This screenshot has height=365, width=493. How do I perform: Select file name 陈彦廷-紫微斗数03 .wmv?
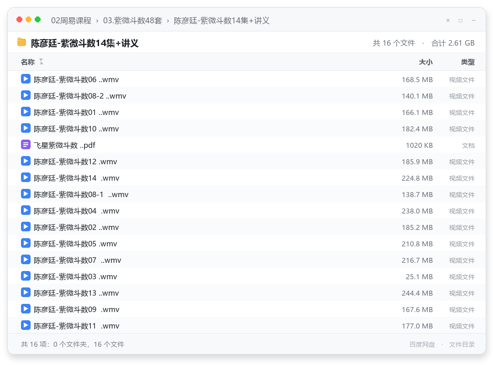(75, 276)
